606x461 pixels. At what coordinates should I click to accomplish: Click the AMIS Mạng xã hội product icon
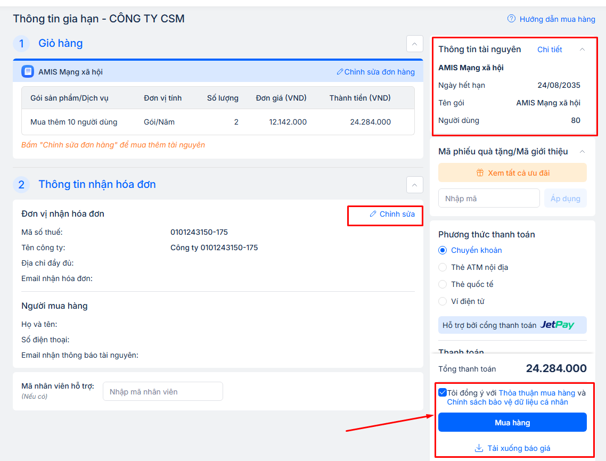tap(28, 71)
